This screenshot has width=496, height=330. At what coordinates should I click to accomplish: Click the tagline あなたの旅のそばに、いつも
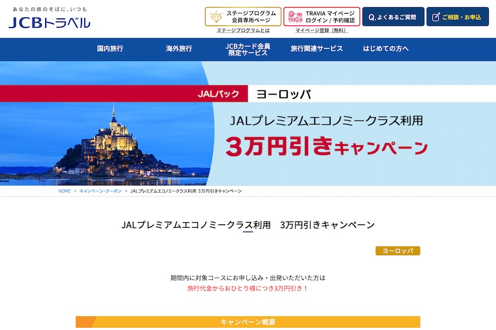[50, 9]
